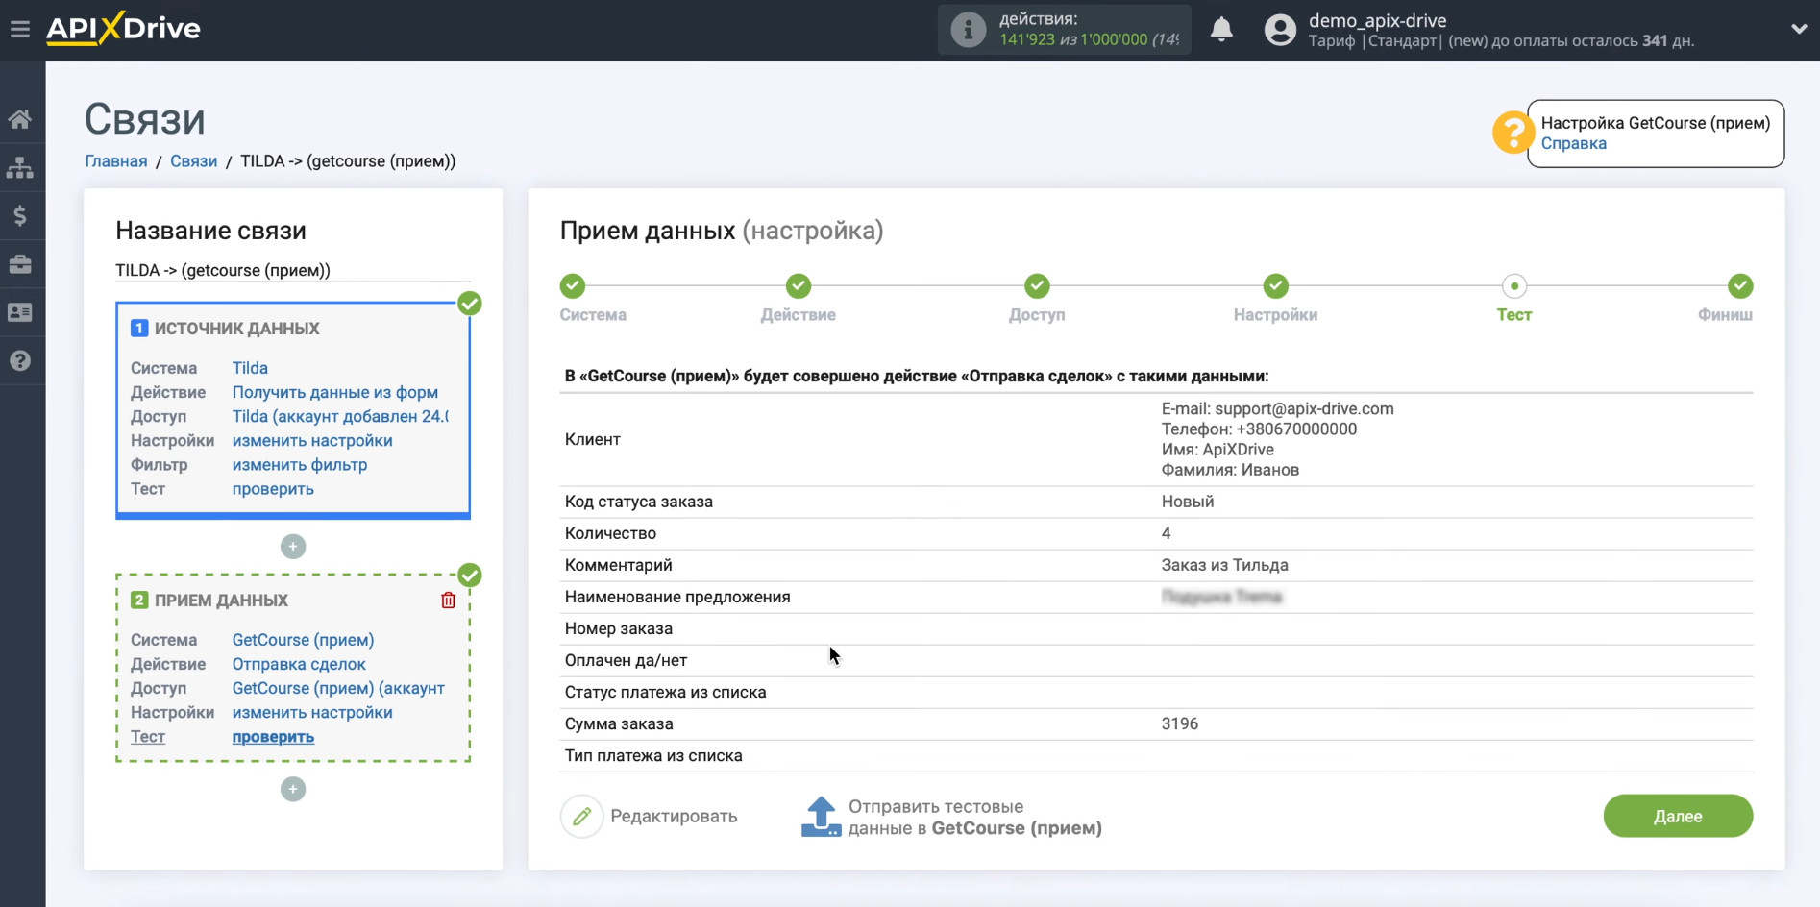Viewport: 1820px width, 907px height.
Task: Go to Главная breadcrumb
Action: (x=116, y=161)
